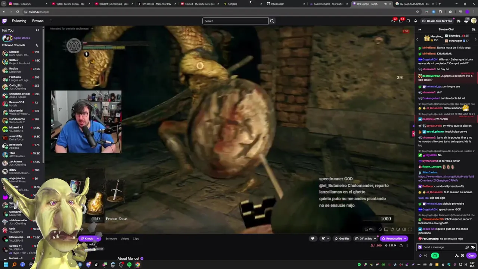
Task: Open stream more options vertical dots
Action: click(x=407, y=245)
